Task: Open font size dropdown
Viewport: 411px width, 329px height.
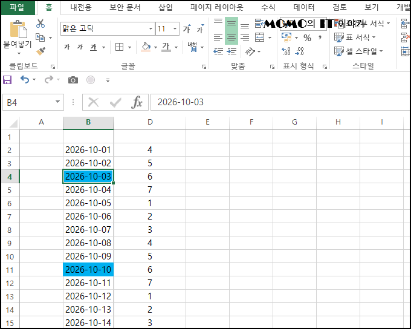Action: tap(175, 28)
